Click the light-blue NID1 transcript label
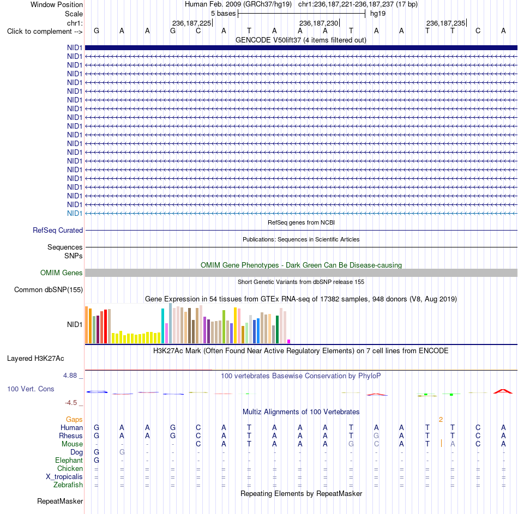Screen dimensions: 518x514 pos(74,214)
